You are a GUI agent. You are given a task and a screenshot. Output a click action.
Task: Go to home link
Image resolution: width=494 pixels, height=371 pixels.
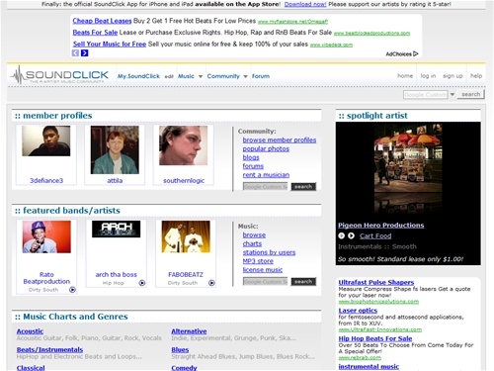[405, 76]
